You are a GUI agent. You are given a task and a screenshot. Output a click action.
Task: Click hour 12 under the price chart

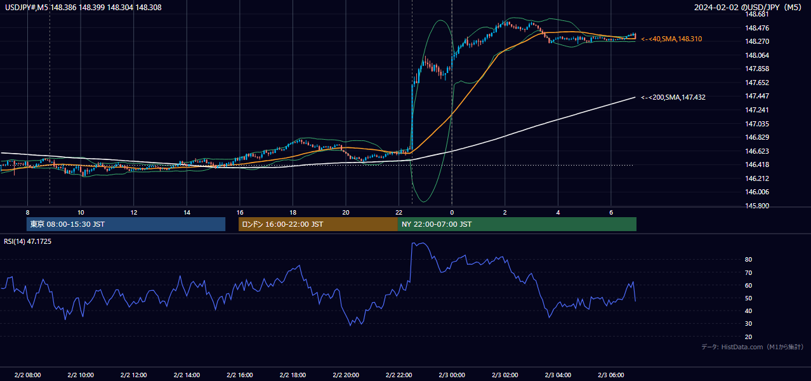pyautogui.click(x=133, y=212)
